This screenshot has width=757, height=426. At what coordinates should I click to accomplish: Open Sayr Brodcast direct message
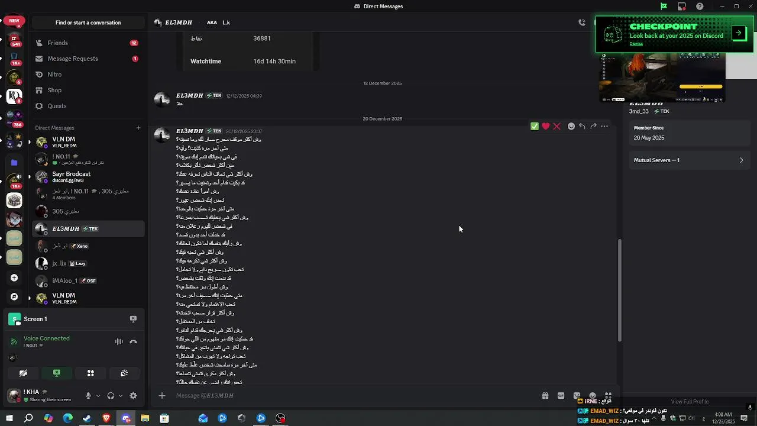[x=88, y=176]
